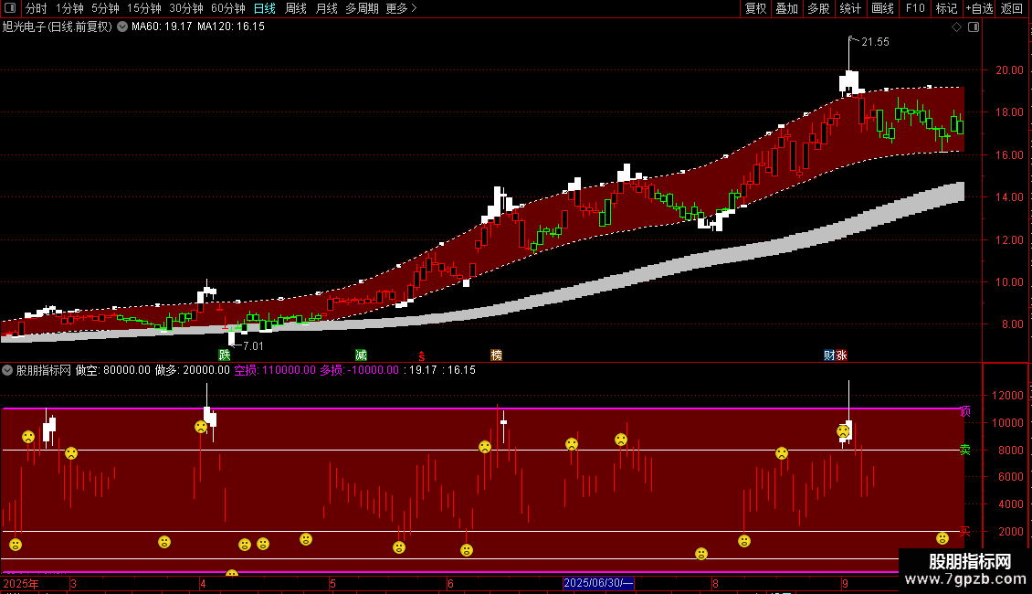The width and height of the screenshot is (1032, 594).
Task: Click the 2025/06/30 date marker on time axis
Action: pyautogui.click(x=598, y=583)
